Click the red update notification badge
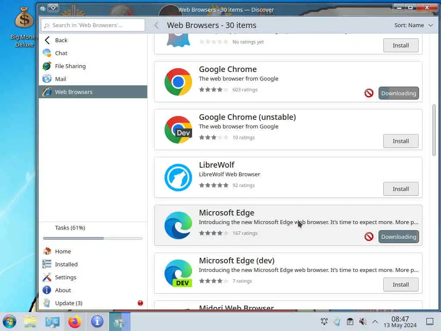This screenshot has width=441, height=331. coord(140,303)
